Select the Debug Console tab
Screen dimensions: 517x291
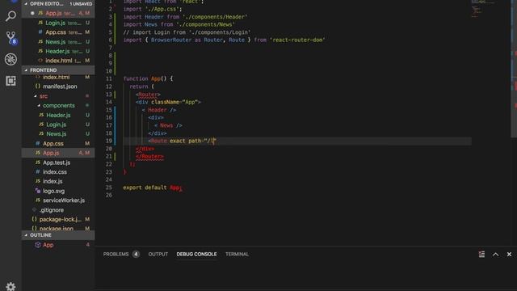[x=196, y=254]
